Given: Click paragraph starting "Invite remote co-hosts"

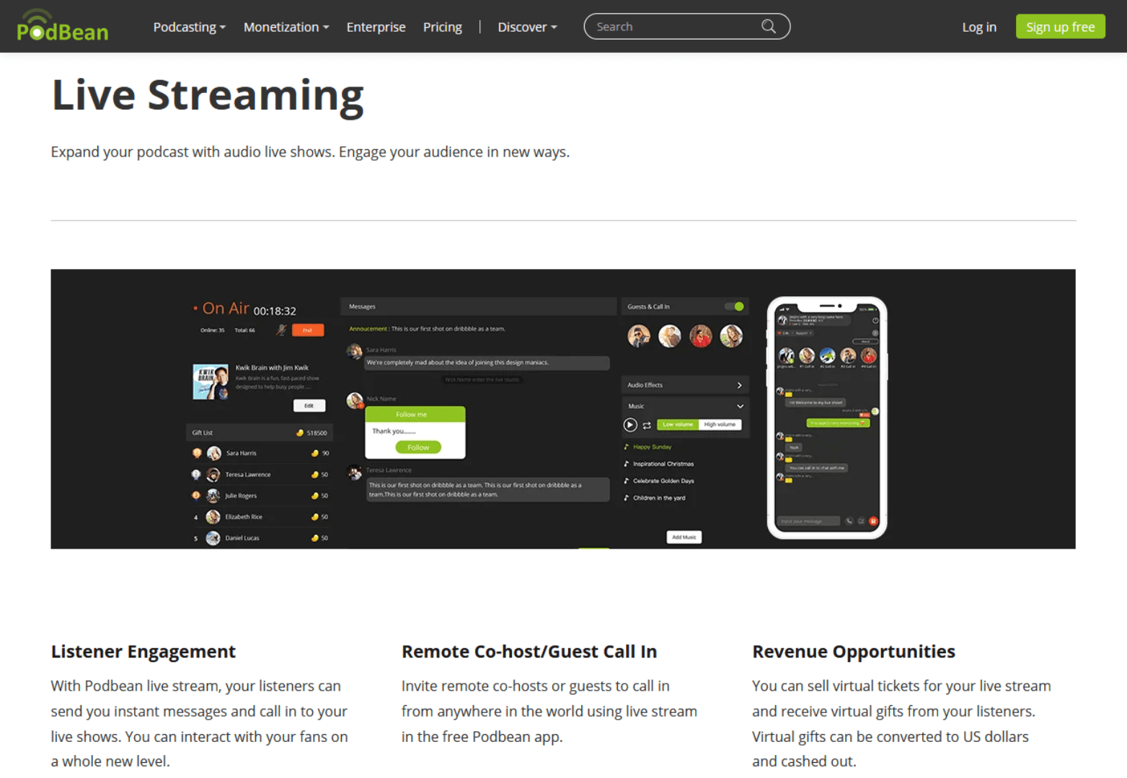Looking at the screenshot, I should [x=549, y=711].
